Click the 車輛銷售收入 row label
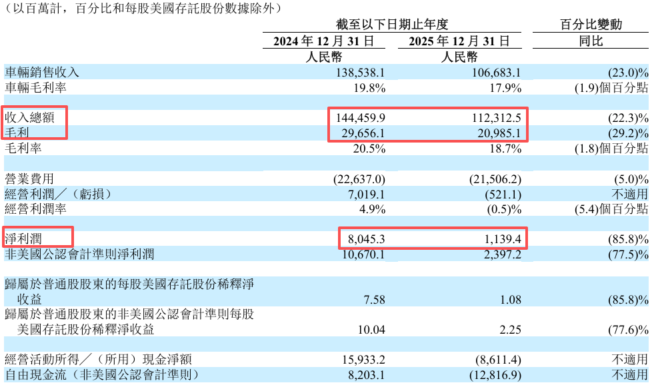This screenshot has width=654, height=385. click(x=41, y=72)
